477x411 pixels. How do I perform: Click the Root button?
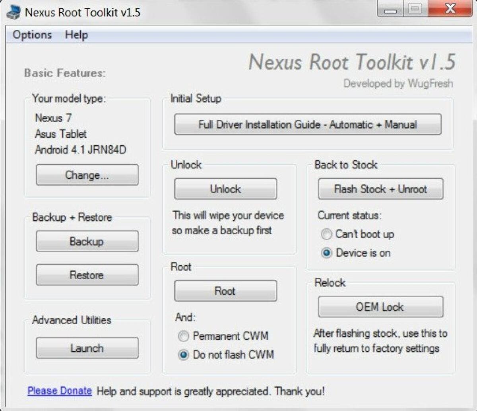(x=225, y=291)
